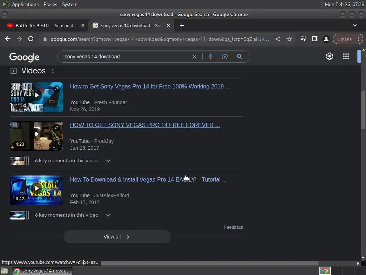Screen dimensions: 366x275
Task: Go back to the previous page
Action: click(x=8, y=39)
